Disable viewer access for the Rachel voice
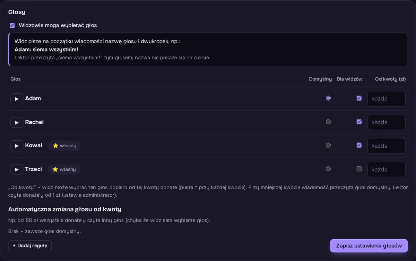416x261 pixels. (359, 122)
